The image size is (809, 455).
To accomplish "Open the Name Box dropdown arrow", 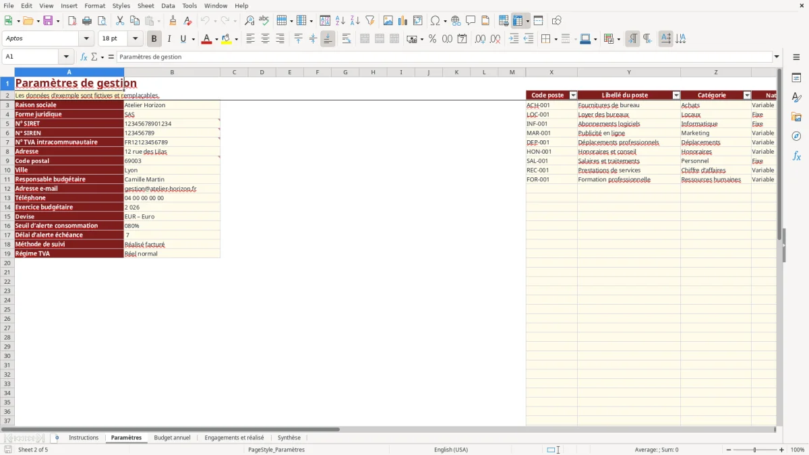I will (x=66, y=57).
